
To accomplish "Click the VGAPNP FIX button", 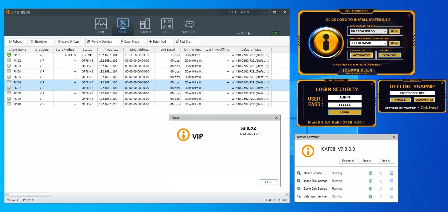I will pos(424,100).
